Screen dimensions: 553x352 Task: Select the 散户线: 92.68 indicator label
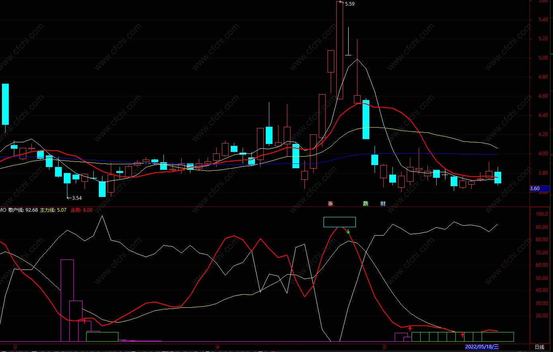click(x=23, y=210)
